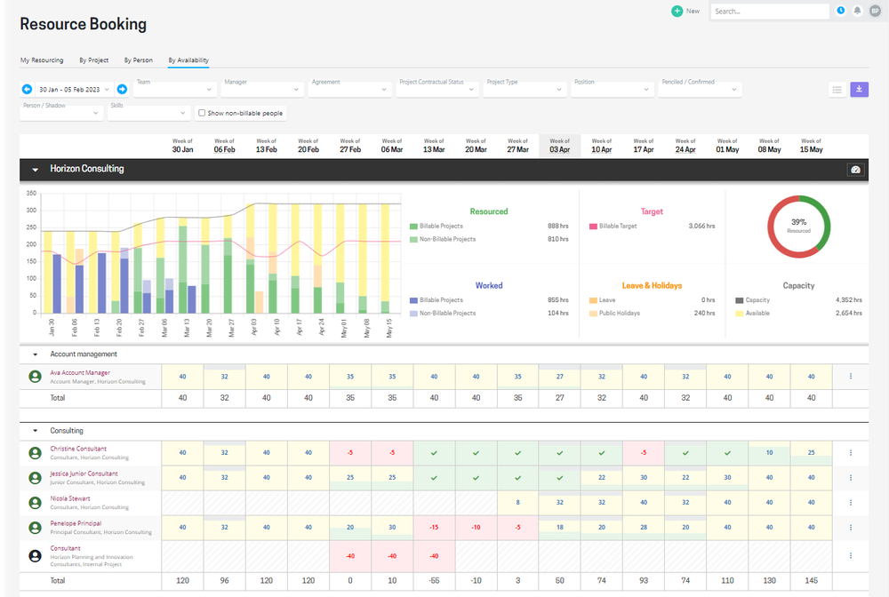This screenshot has height=597, width=889.
Task: Click the green New button
Action: click(x=684, y=11)
